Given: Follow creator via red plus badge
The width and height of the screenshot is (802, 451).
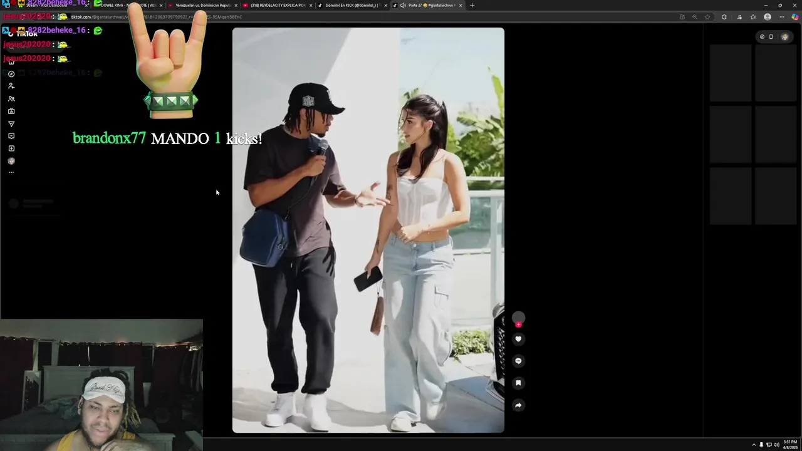Looking at the screenshot, I should click(x=518, y=324).
